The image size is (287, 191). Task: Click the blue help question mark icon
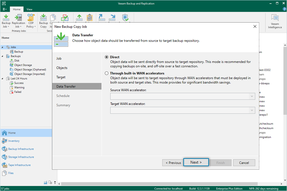tap(284, 9)
